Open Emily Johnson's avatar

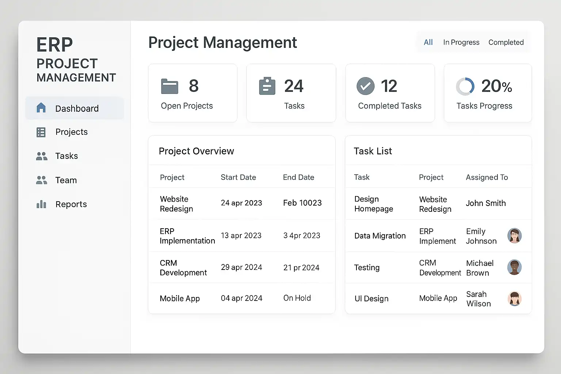514,236
